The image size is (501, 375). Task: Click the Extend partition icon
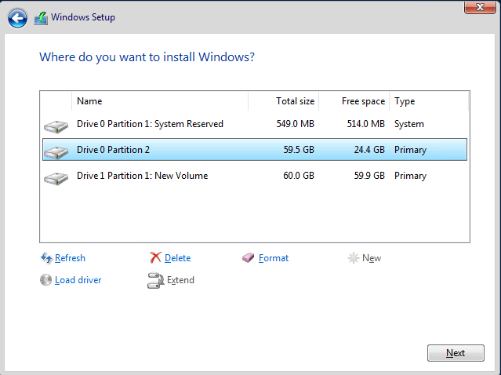(x=155, y=280)
